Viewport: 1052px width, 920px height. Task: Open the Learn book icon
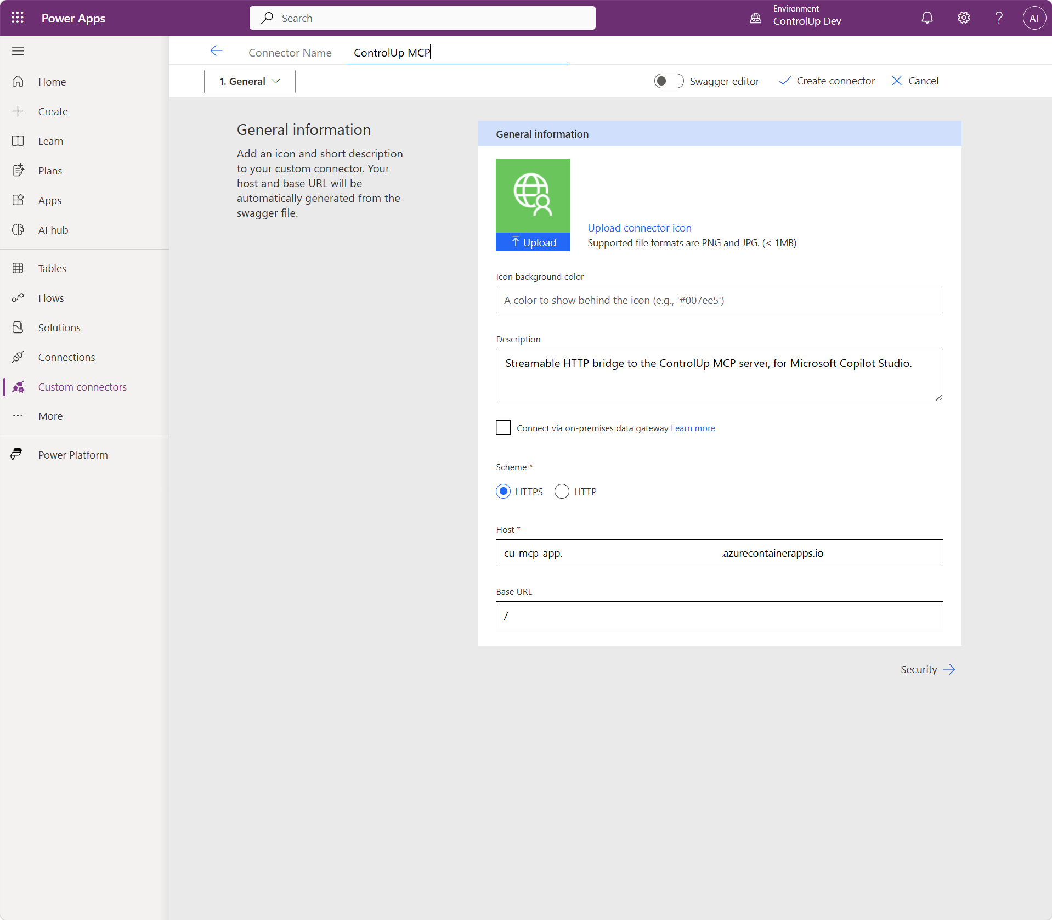click(18, 141)
